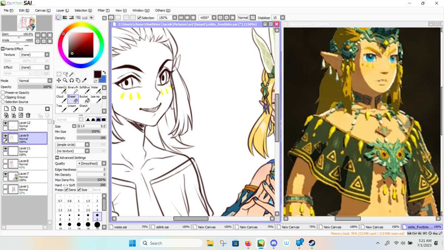444x250 pixels.
Task: Toggle Clipping Group checkbox
Action: (x=3, y=97)
